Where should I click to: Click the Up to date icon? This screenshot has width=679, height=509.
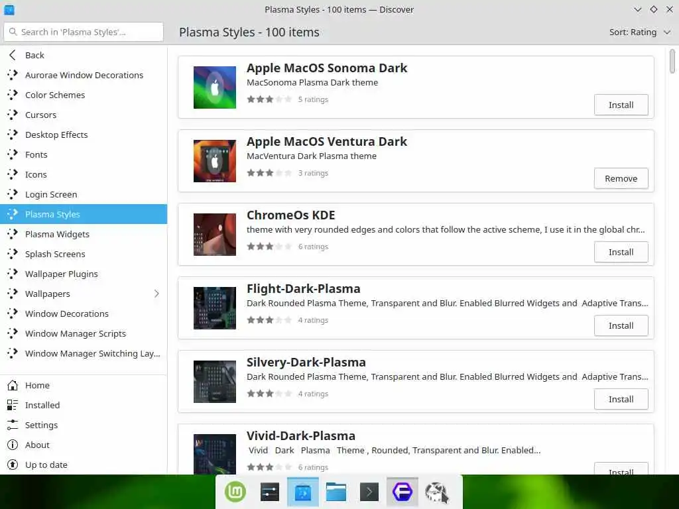(x=13, y=465)
